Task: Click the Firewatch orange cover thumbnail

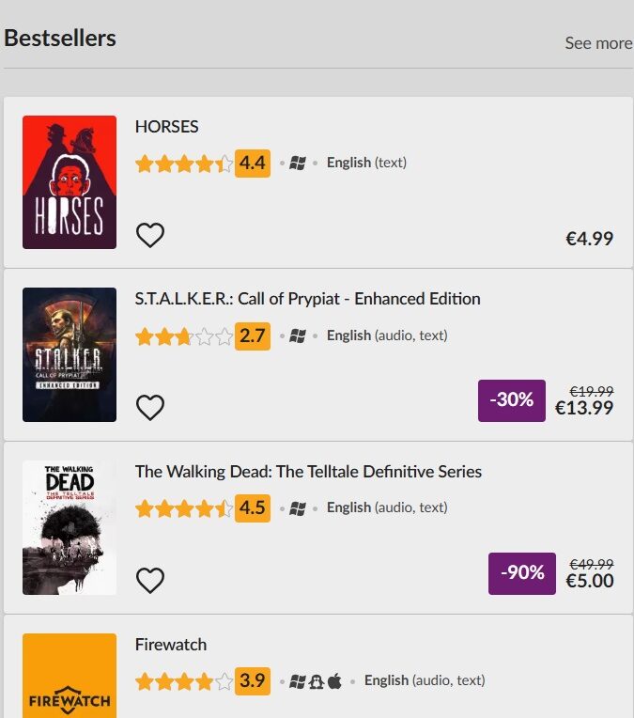Action: [70, 676]
